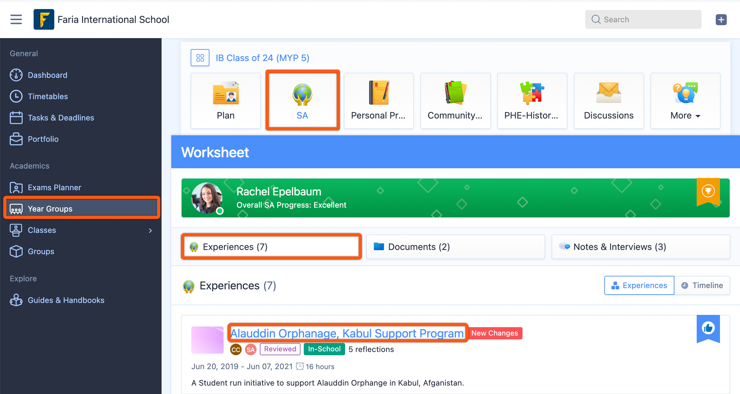Click the Dashboard gauge icon

click(x=16, y=75)
